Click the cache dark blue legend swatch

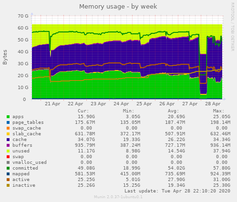[x=8, y=140]
